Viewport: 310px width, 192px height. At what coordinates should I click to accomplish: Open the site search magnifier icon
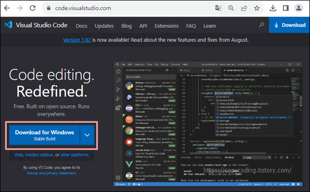coord(262,25)
